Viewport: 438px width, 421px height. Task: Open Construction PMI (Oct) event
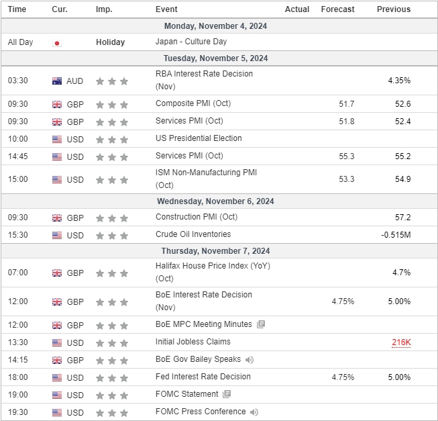point(197,217)
